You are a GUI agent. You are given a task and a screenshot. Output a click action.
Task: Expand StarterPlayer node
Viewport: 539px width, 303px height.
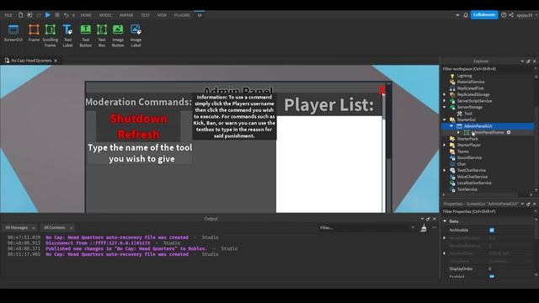pos(445,145)
